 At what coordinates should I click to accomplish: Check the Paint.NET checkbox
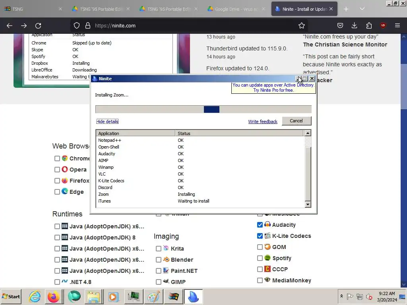(x=158, y=271)
